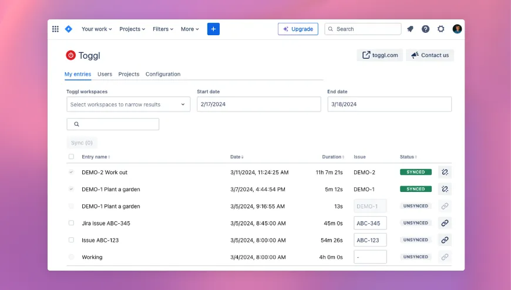Click link icon for Jira issue ABC-345 row
Image resolution: width=511 pixels, height=290 pixels.
pyautogui.click(x=445, y=223)
